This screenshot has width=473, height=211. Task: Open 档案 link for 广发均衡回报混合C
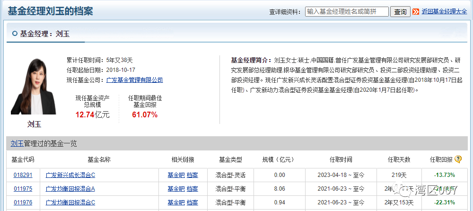tap(193, 202)
